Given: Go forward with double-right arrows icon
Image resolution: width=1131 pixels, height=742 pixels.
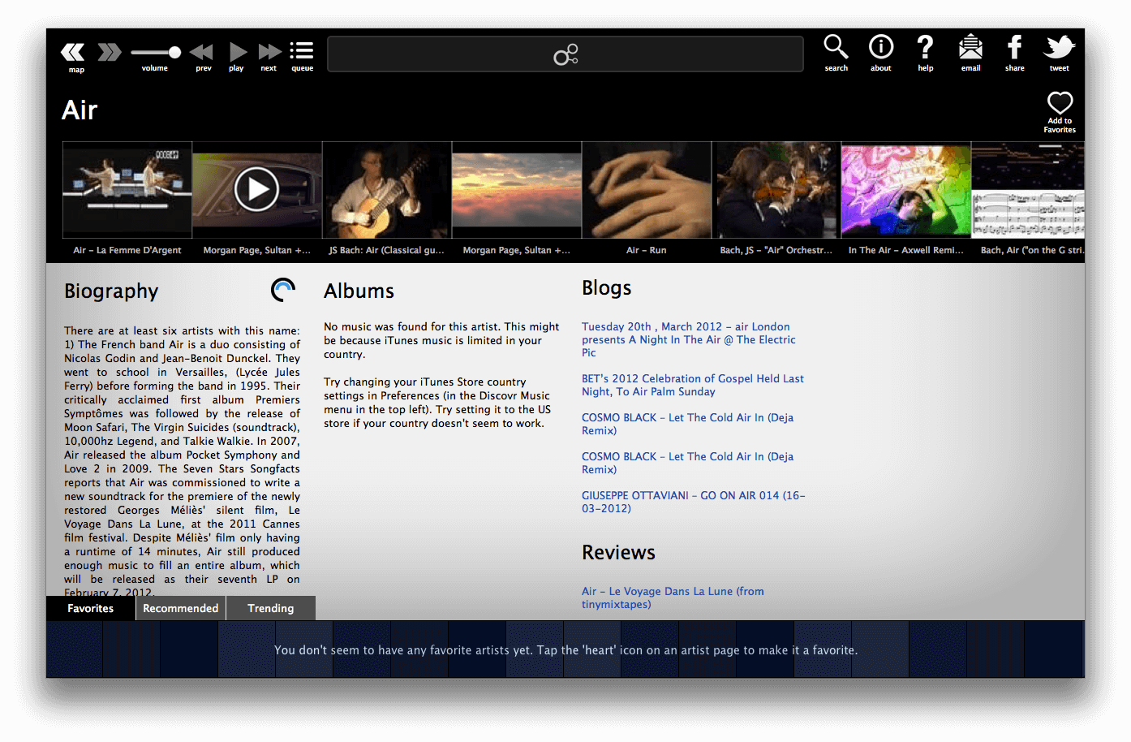Looking at the screenshot, I should pos(110,53).
